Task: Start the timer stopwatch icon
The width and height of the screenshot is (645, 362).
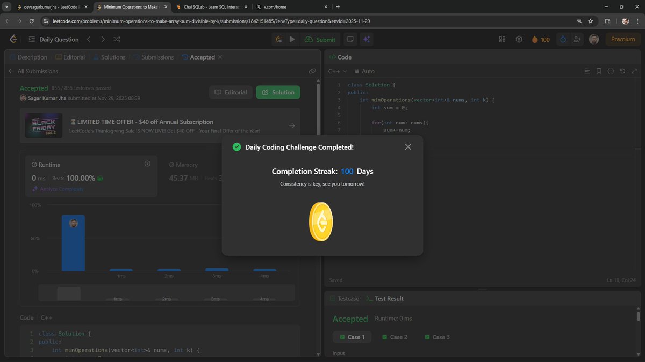Action: coord(563,39)
